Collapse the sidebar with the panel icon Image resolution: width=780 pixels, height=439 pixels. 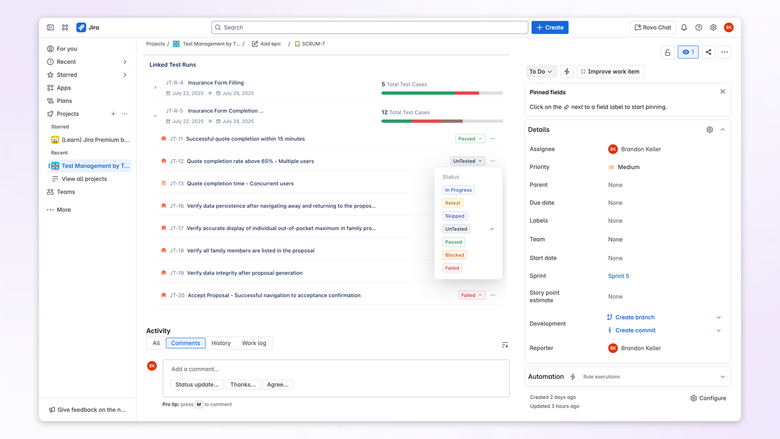click(x=50, y=27)
